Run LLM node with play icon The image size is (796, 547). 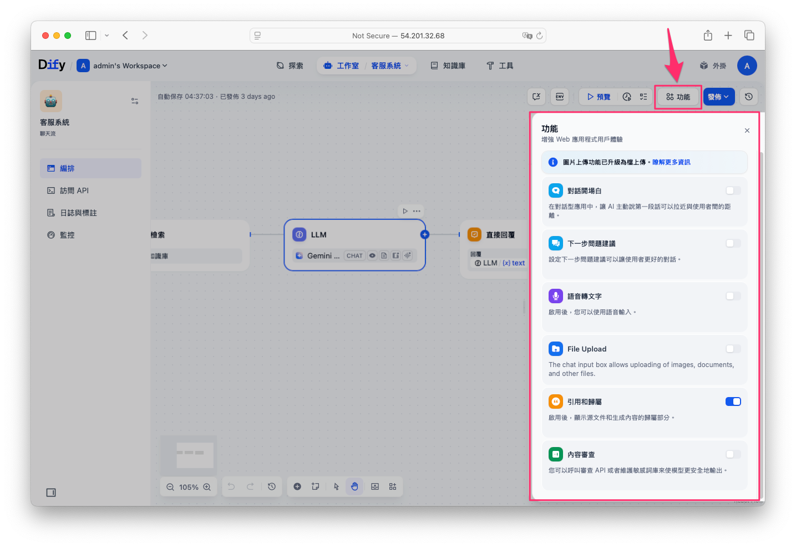point(405,211)
